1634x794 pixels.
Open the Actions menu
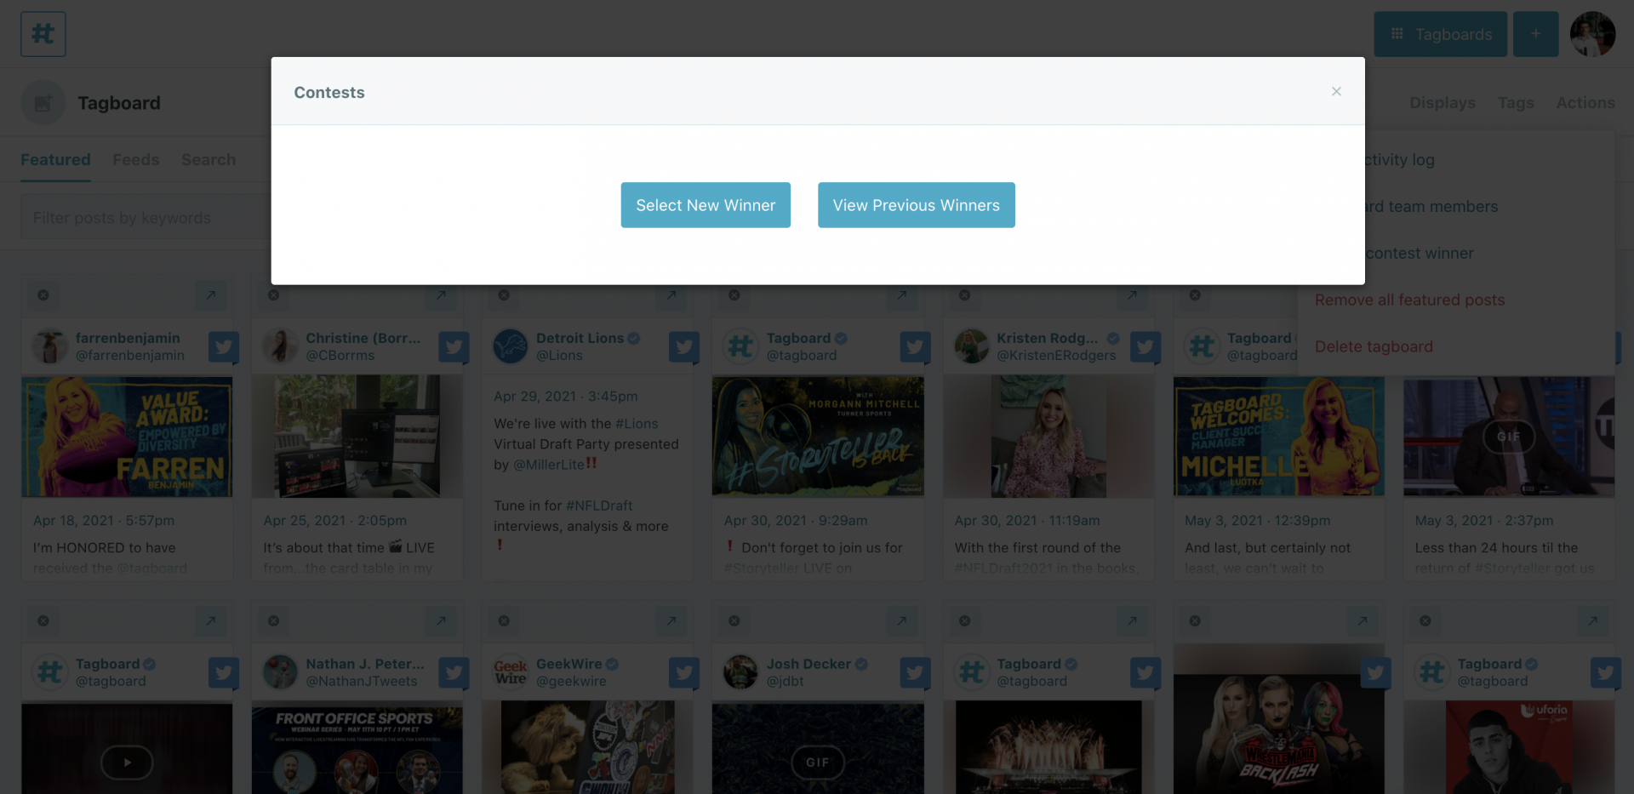point(1585,102)
